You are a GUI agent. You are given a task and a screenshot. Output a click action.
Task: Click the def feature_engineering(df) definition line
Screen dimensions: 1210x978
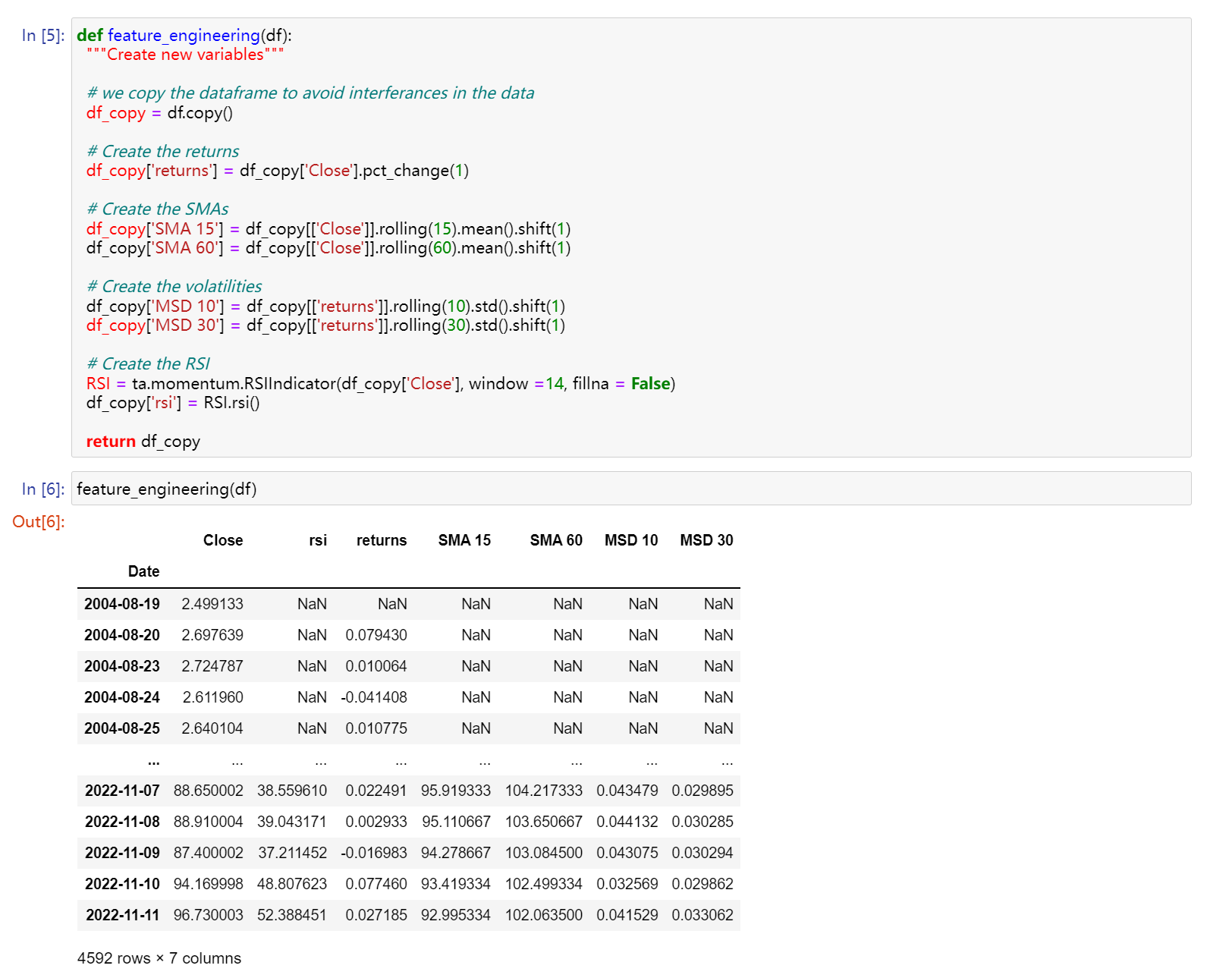coord(184,36)
